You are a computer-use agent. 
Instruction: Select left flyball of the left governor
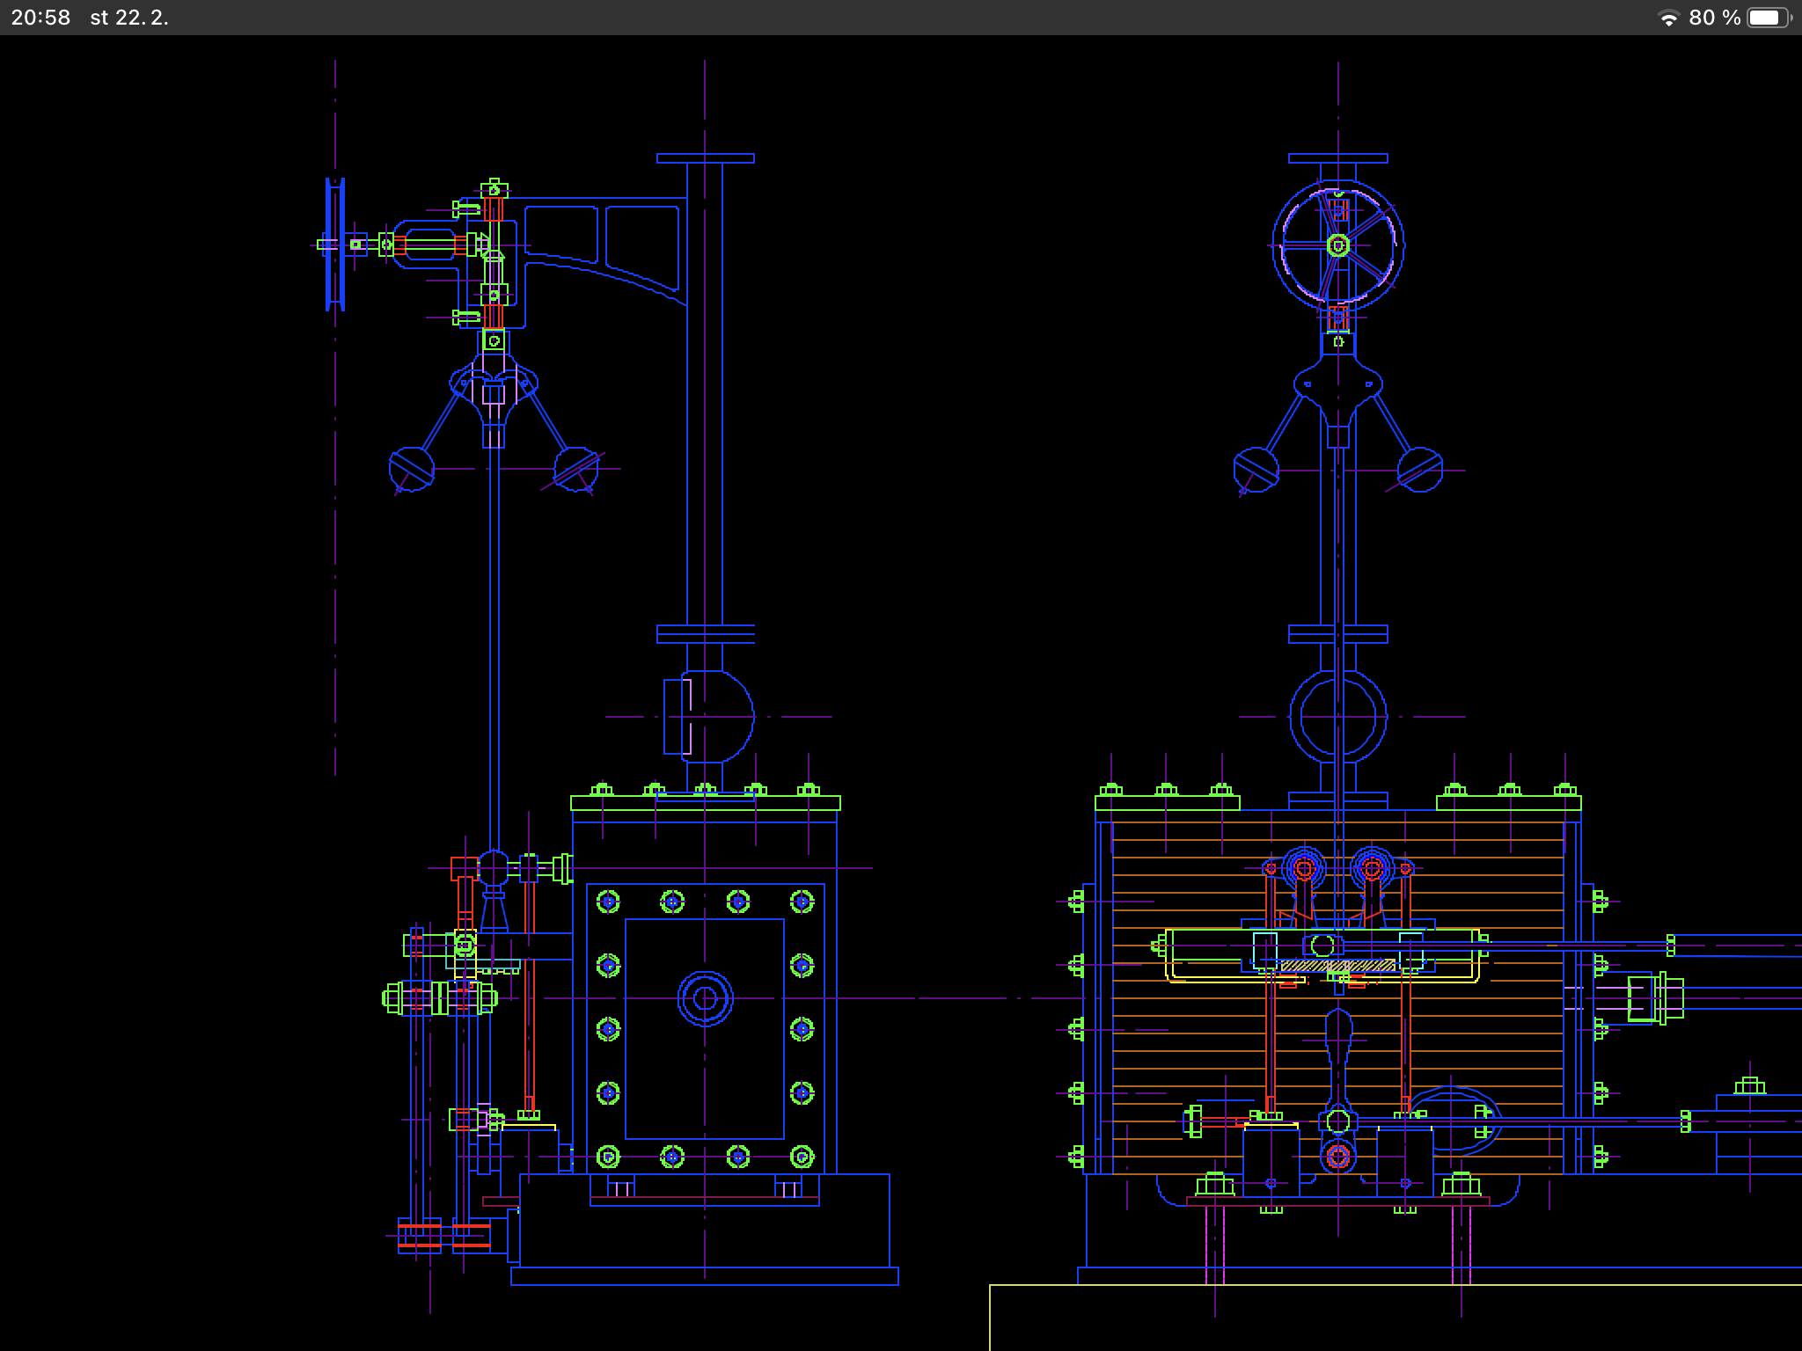pos(411,469)
